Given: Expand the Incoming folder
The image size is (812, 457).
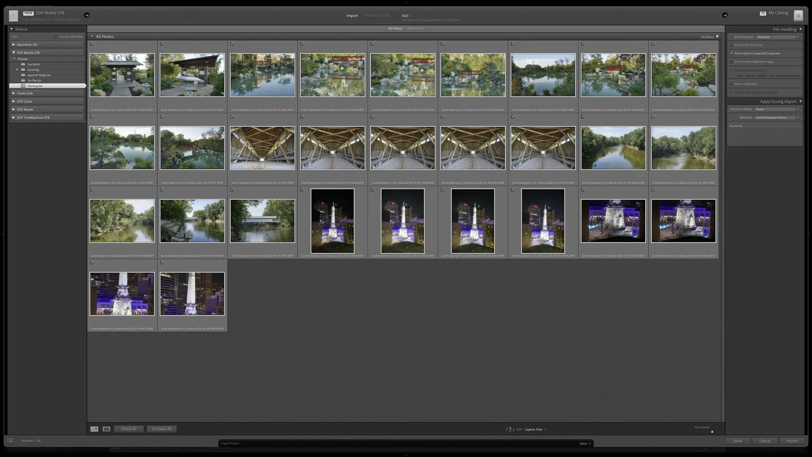Looking at the screenshot, I should (17, 70).
